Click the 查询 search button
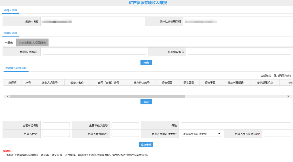Screen dimensions: 293x162 [x=146, y=62]
